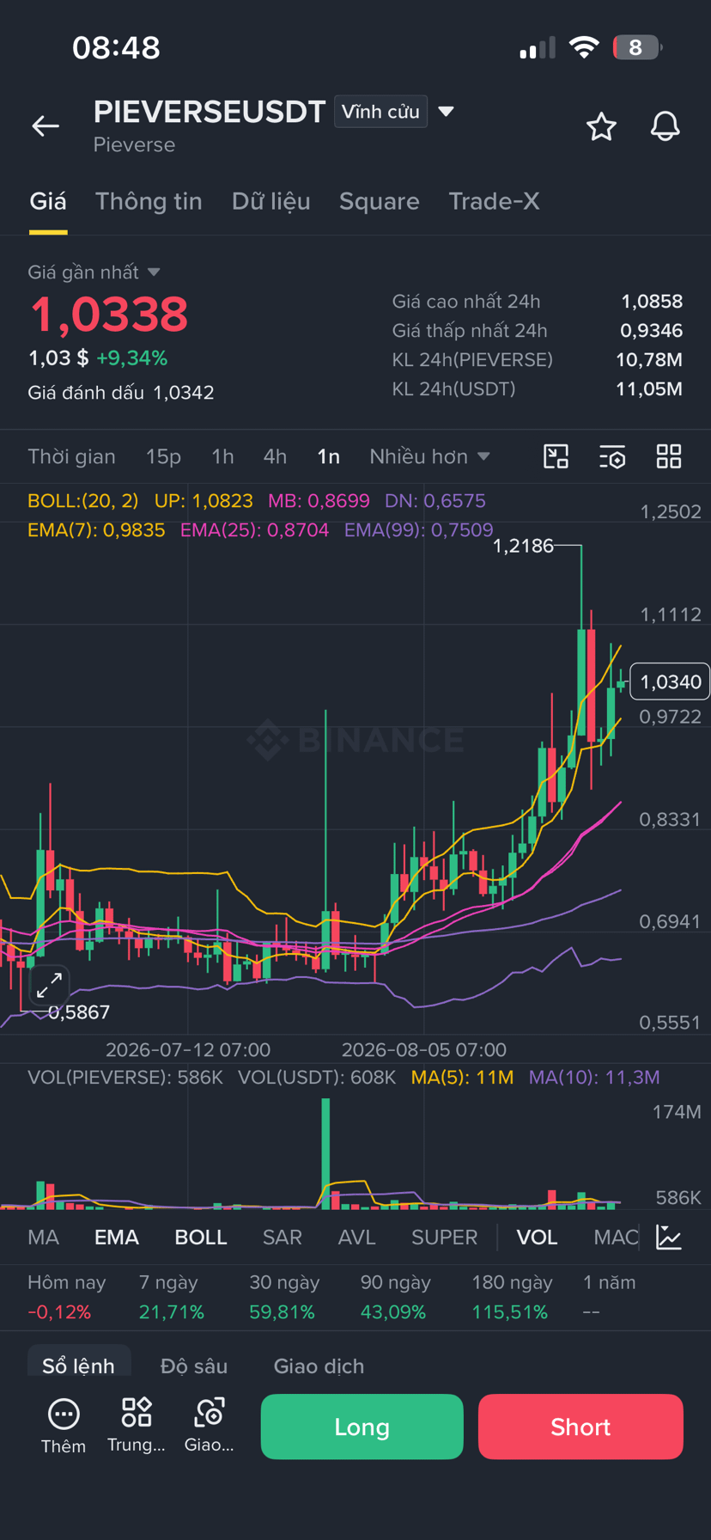Tap the Hôm nay -0,12% performance
This screenshot has width=711, height=1540.
[66, 1297]
